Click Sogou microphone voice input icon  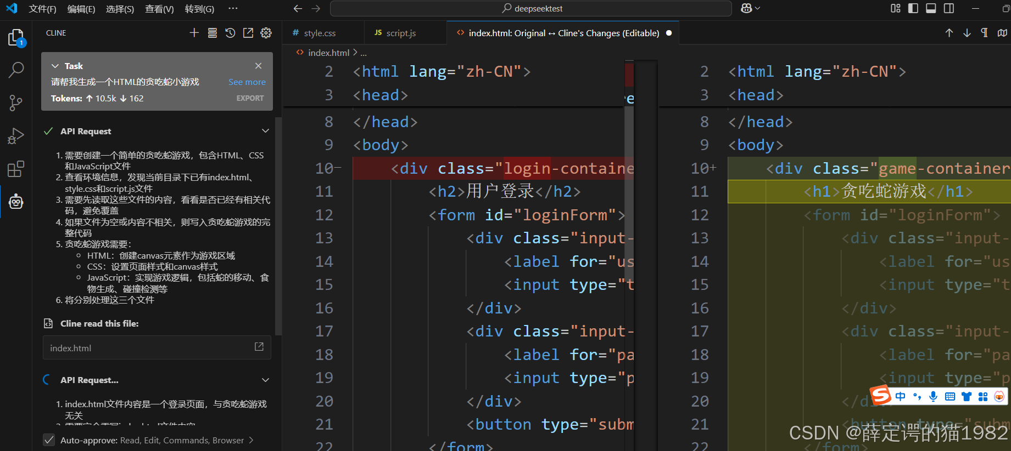[933, 396]
